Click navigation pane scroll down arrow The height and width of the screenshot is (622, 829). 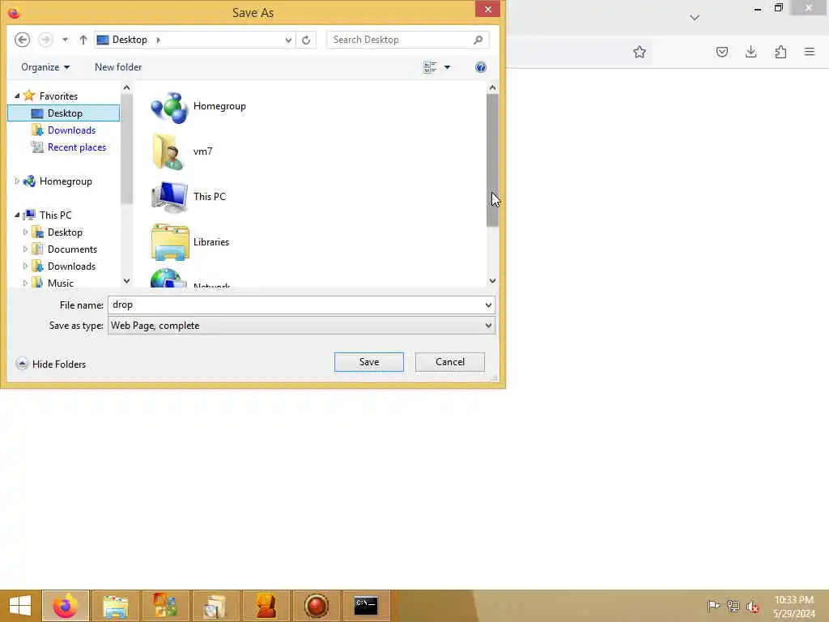[x=126, y=281]
